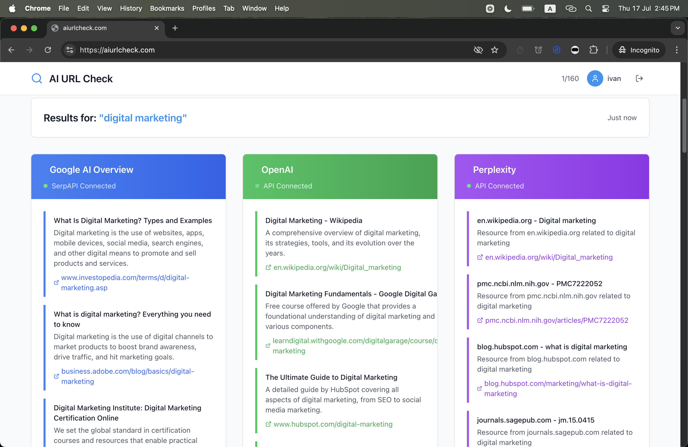The height and width of the screenshot is (447, 688).
Task: Click the link-chain icon in menu bar
Action: coord(571,8)
